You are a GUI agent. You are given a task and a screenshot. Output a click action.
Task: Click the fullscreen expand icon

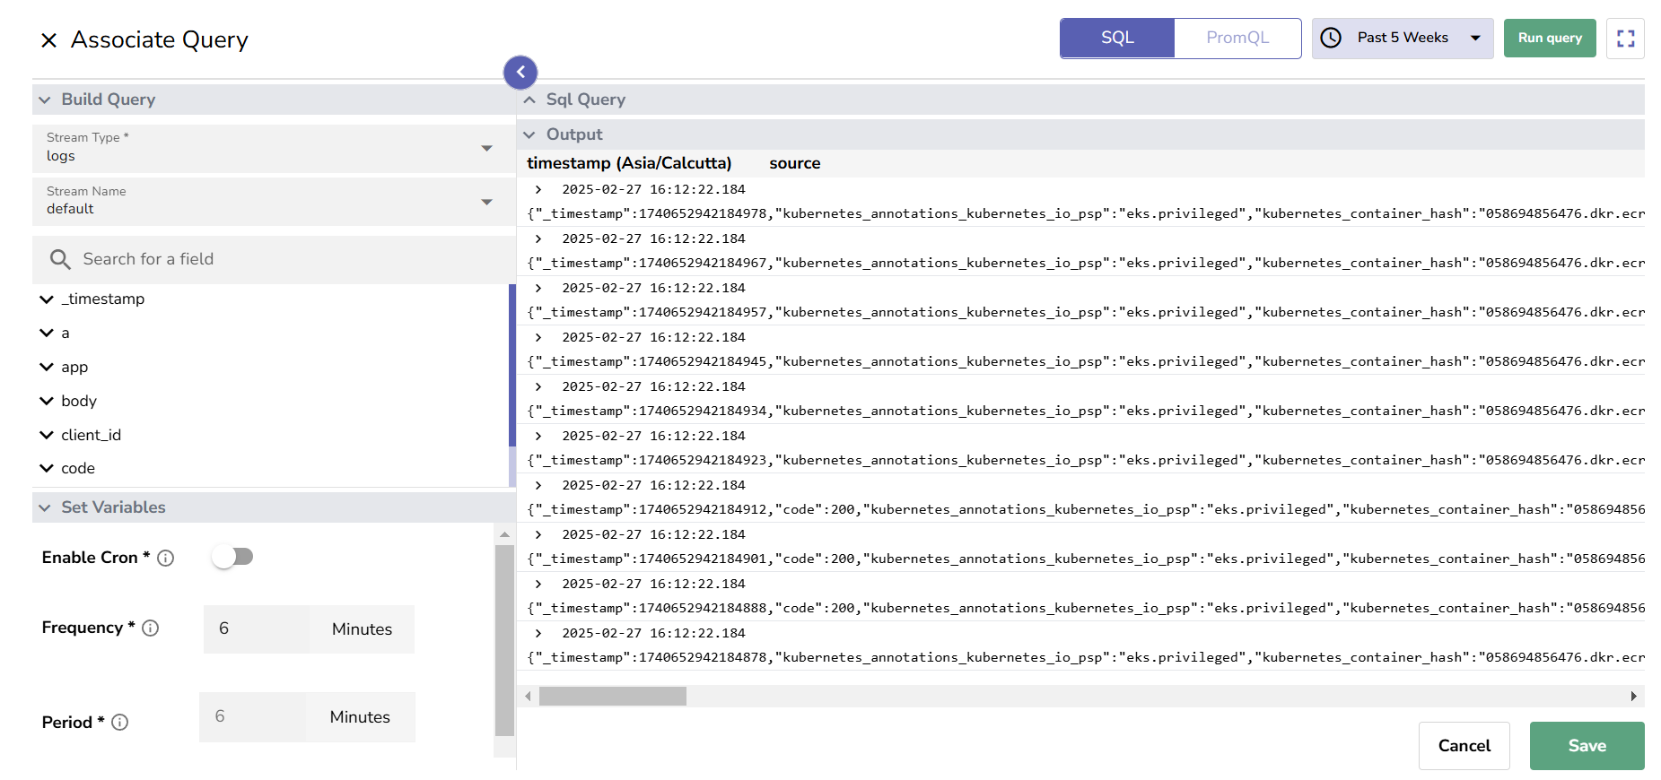(x=1625, y=39)
